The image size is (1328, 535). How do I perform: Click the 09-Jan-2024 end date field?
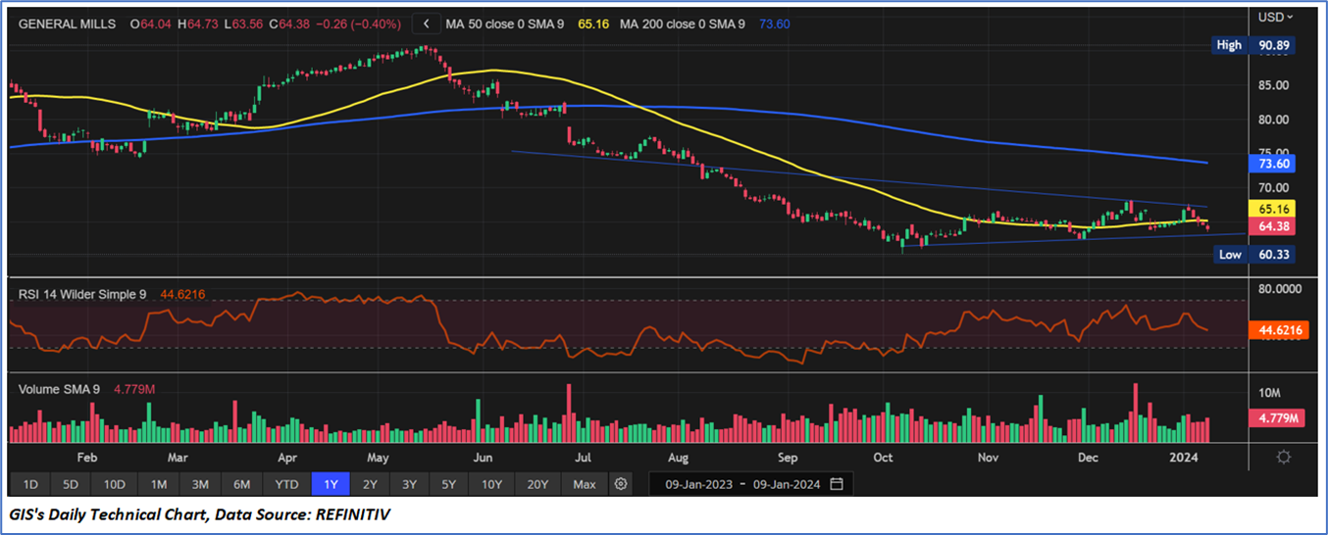click(786, 484)
